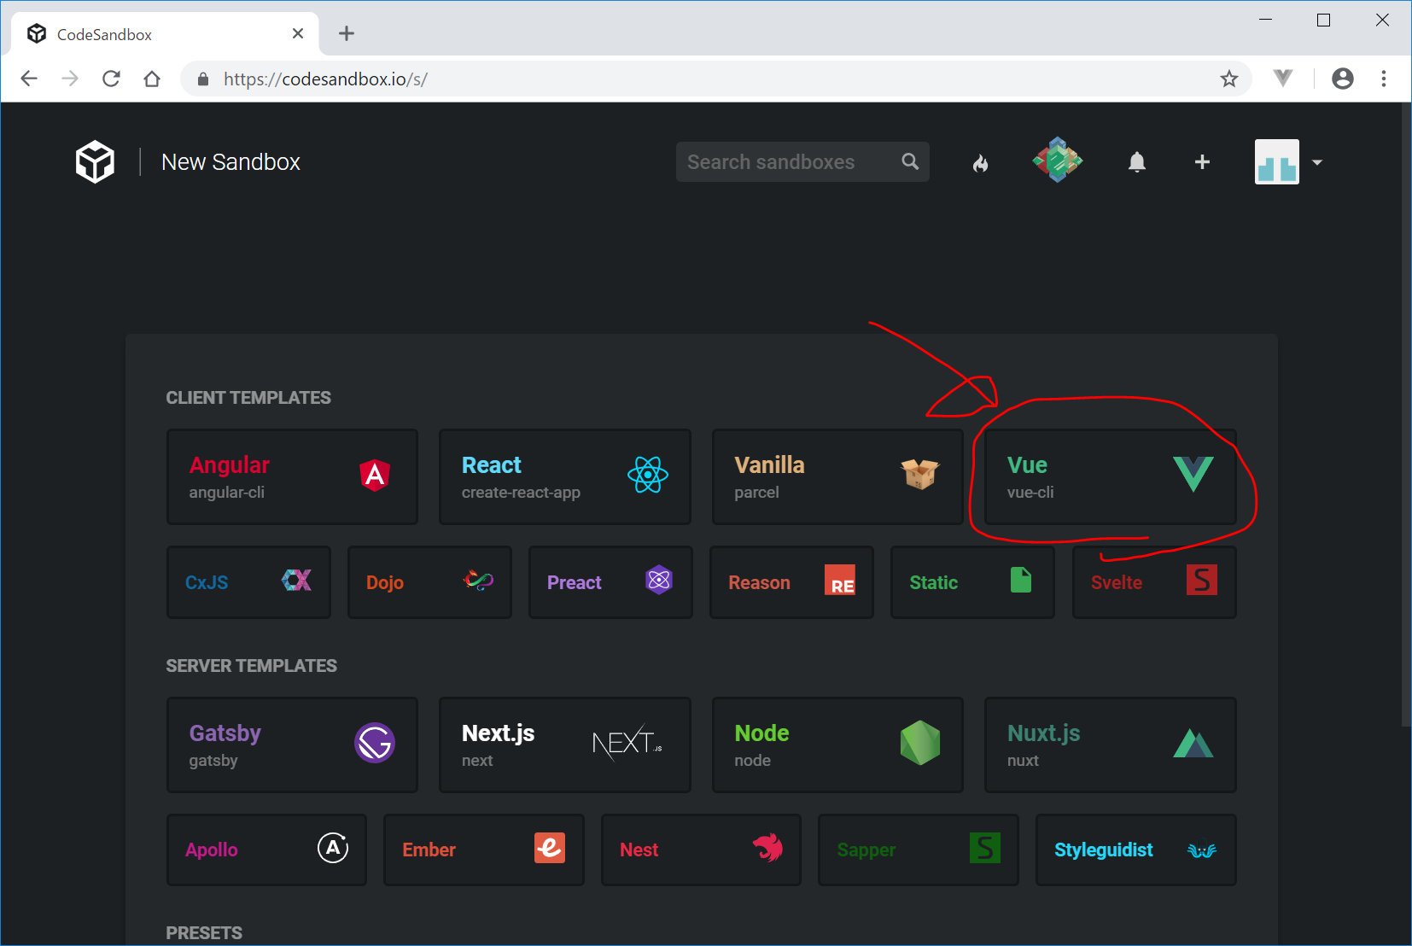The image size is (1412, 946).
Task: Click the colorful patron badge icon
Action: (x=1058, y=161)
